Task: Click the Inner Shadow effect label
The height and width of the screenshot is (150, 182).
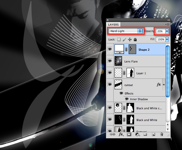Action: [x=139, y=99]
